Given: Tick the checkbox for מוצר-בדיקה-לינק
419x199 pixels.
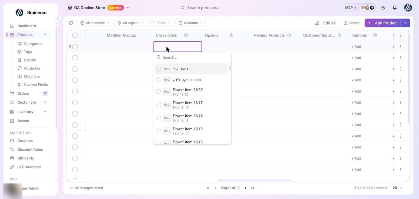Looking at the screenshot, I should click(159, 80).
